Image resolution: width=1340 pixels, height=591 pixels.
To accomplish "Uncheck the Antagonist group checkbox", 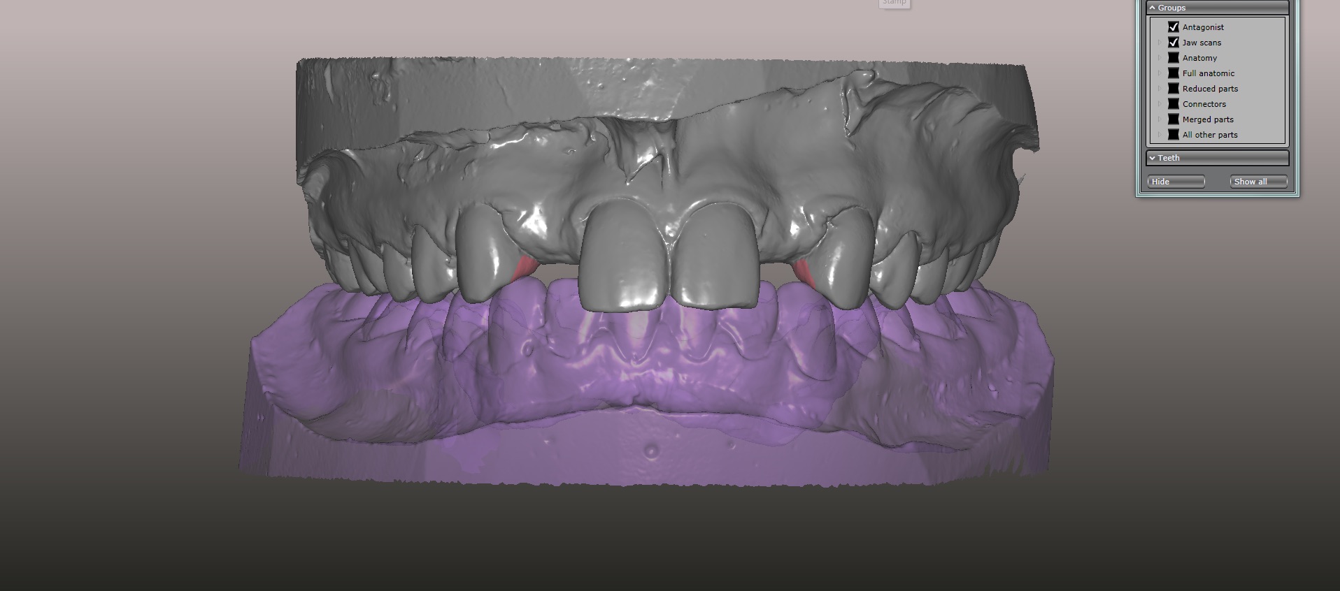I will [1174, 27].
